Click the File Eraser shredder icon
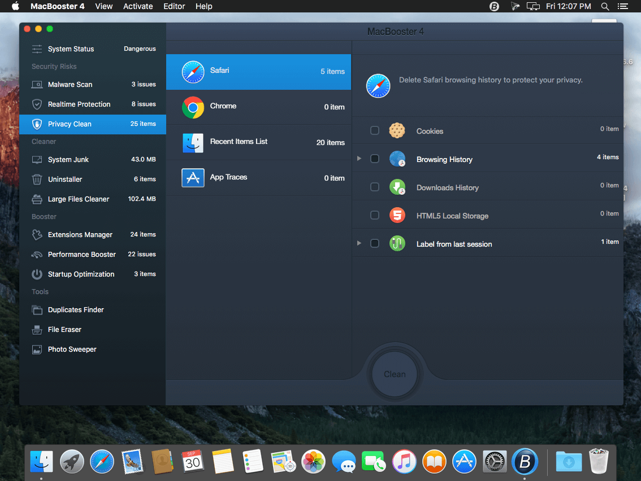This screenshot has height=481, width=641. [37, 330]
